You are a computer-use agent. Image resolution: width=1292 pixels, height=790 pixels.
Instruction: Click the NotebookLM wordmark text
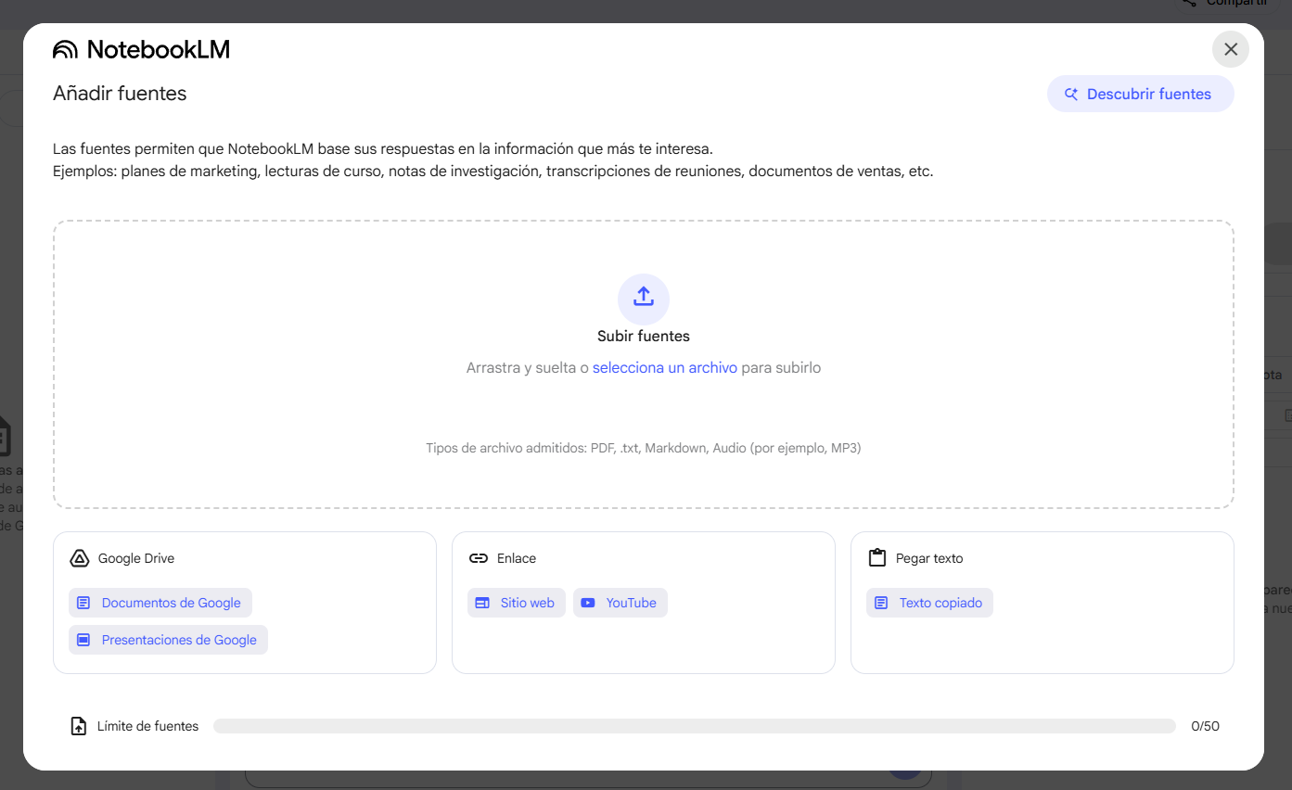pos(159,50)
